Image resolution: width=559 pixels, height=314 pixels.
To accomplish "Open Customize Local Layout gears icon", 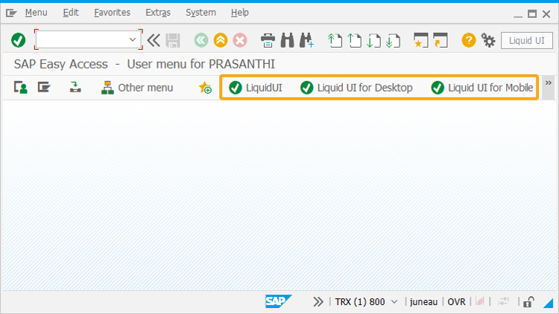I will click(488, 40).
